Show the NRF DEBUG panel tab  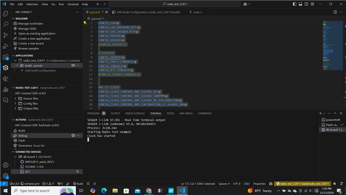[186, 113]
